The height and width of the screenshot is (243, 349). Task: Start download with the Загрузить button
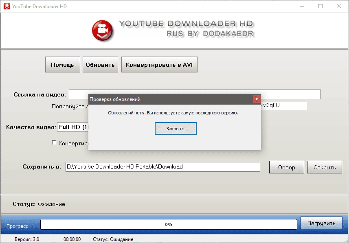click(x=321, y=223)
